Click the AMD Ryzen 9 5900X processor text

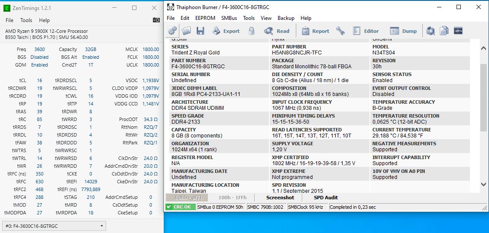point(46,31)
